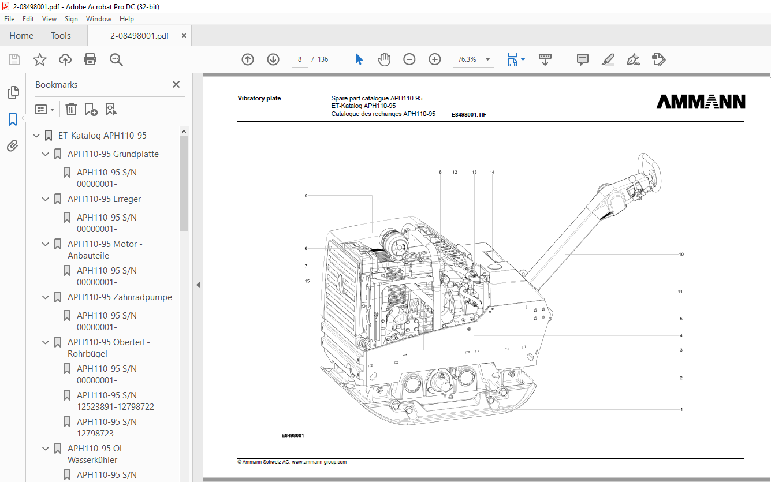Click the find current bookmark icon

click(111, 109)
